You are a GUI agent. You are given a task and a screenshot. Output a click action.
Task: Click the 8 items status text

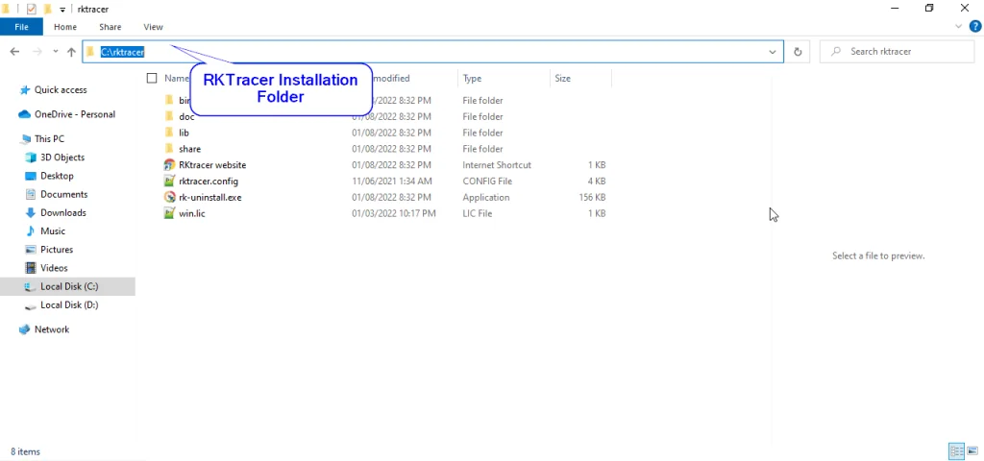(x=25, y=451)
